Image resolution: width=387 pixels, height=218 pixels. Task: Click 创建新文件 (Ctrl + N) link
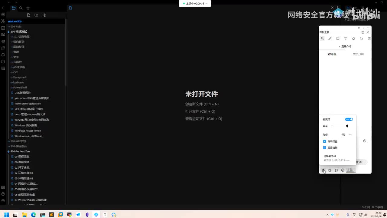[202, 104]
